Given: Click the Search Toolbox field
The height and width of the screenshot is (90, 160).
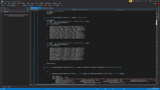Looking at the screenshot, I should (x=15, y=10).
